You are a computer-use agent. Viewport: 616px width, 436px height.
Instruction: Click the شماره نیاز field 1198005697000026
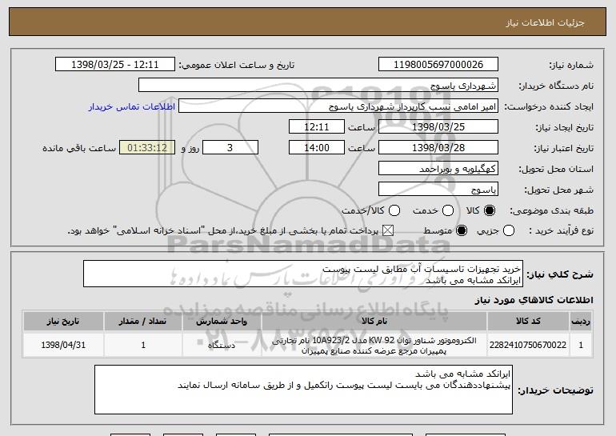pos(438,65)
